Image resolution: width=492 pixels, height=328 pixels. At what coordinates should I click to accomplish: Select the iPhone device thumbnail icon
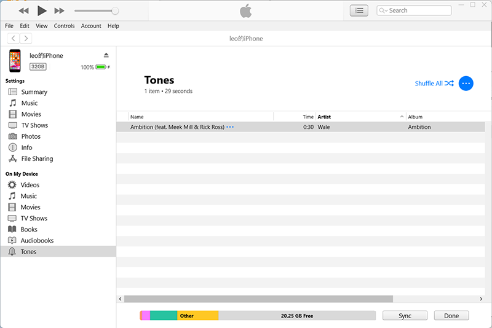15,61
